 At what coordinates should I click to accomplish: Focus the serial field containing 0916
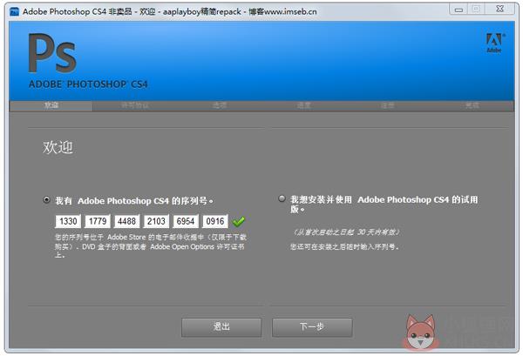click(215, 221)
